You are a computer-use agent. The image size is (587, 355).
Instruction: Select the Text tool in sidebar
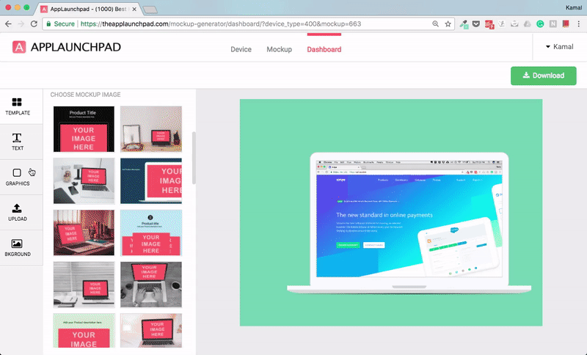18,142
